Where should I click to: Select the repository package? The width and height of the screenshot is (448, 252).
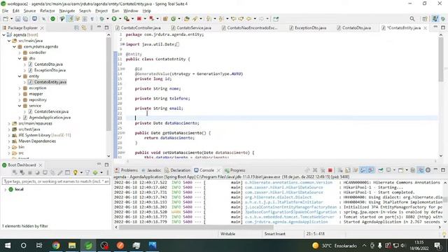(x=37, y=99)
